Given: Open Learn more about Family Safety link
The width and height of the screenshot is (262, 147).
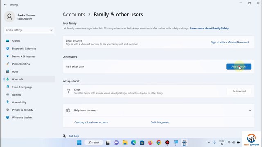Looking at the screenshot, I should pyautogui.click(x=209, y=28).
